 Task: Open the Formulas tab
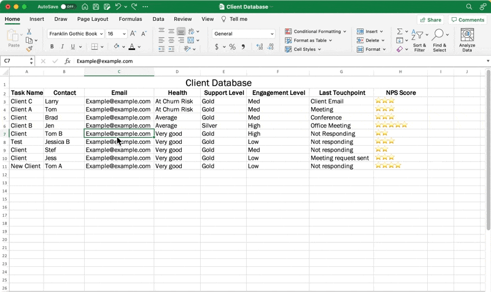tap(130, 19)
